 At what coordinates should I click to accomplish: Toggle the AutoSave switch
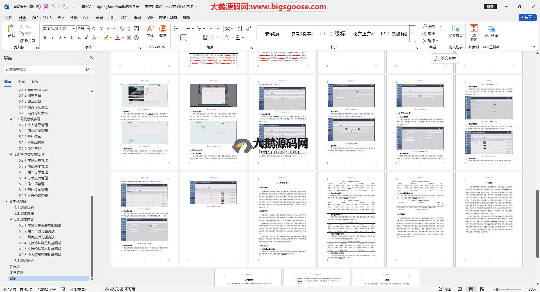[x=35, y=6]
